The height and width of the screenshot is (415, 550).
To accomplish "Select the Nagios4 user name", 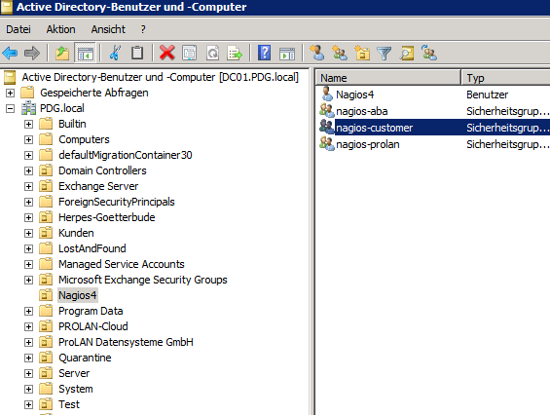I will point(355,94).
